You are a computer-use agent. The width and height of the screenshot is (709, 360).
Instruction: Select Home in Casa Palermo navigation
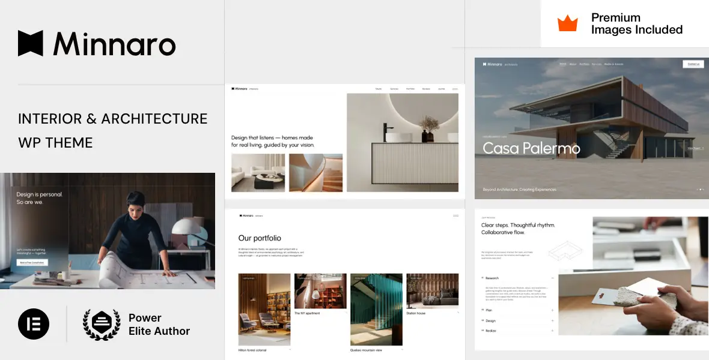point(563,64)
